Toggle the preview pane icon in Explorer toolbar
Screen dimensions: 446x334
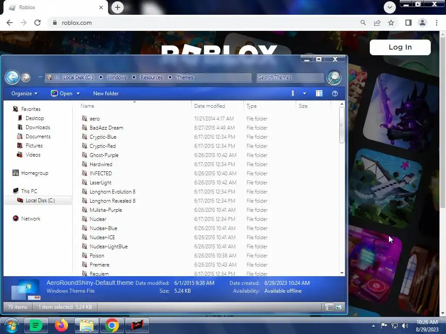point(319,94)
